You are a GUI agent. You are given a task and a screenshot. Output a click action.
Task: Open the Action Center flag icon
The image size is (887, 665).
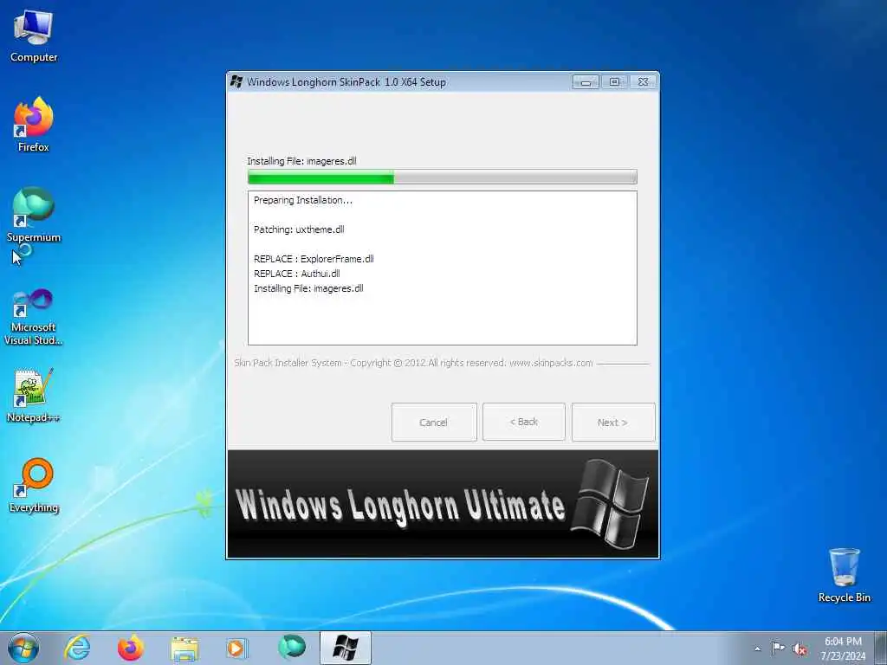[779, 648]
